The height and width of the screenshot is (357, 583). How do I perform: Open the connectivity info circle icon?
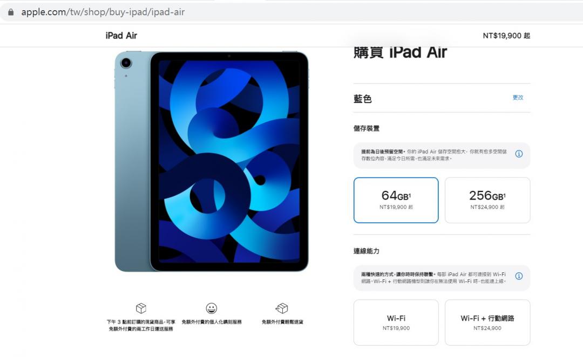click(519, 276)
